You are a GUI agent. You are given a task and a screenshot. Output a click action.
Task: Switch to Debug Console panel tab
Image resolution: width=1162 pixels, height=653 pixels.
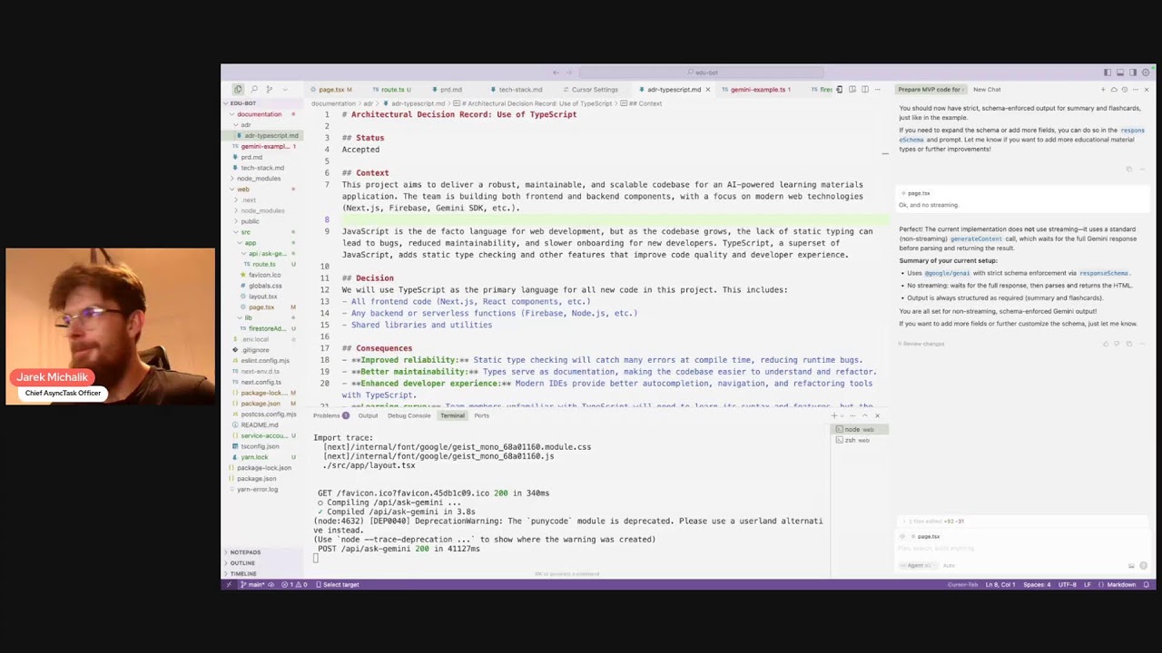pos(409,415)
